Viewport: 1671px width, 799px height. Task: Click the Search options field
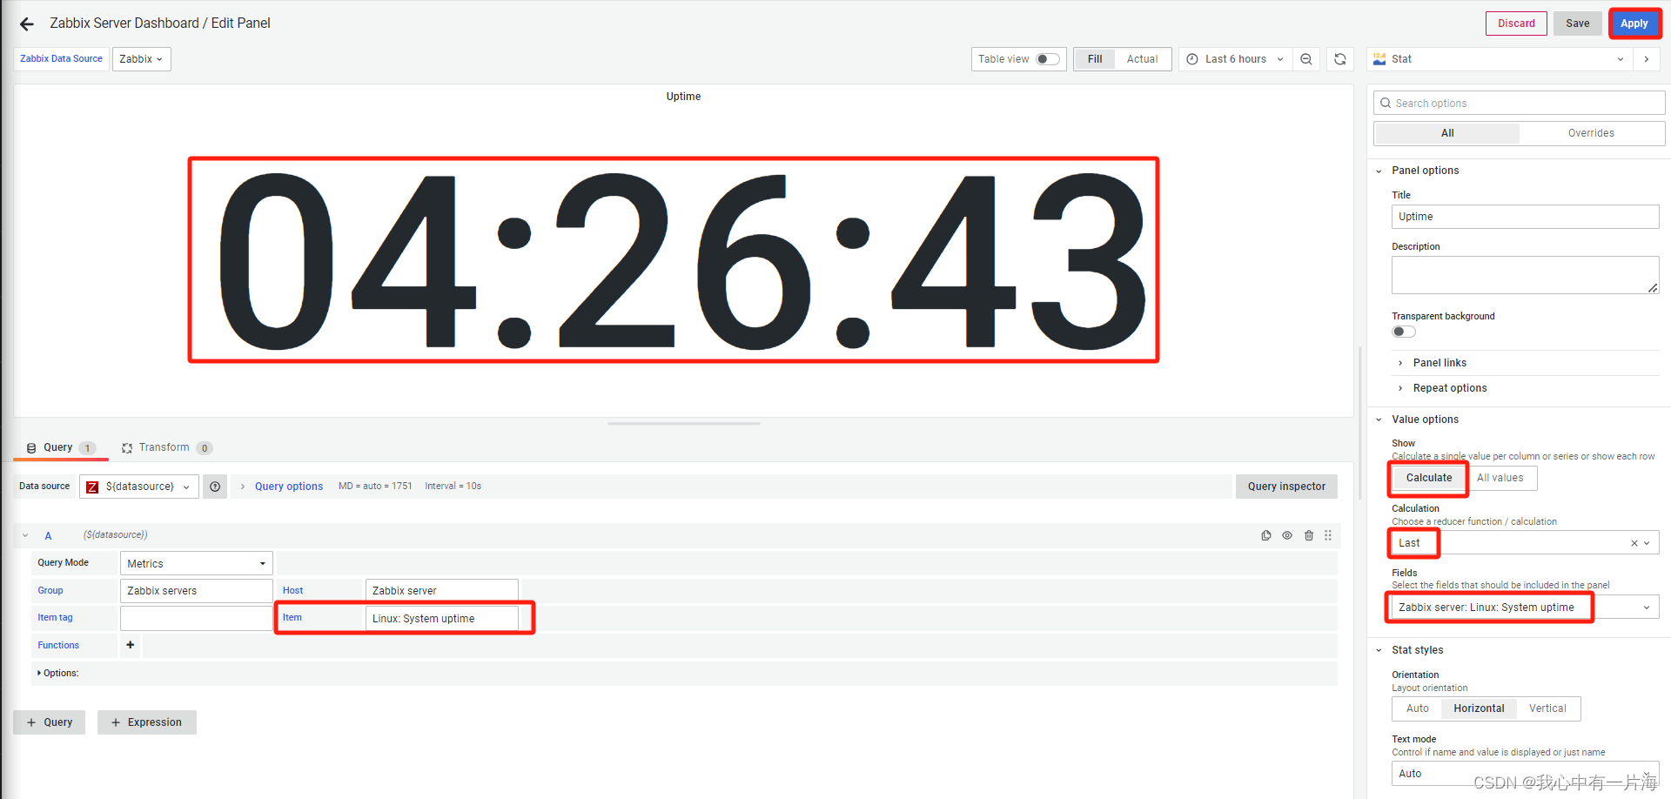click(1519, 104)
